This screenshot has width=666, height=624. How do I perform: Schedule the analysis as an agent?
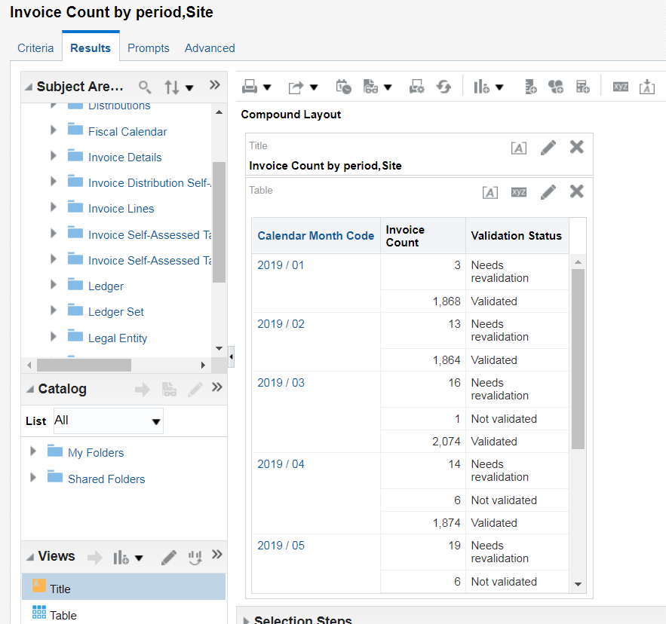tap(343, 87)
